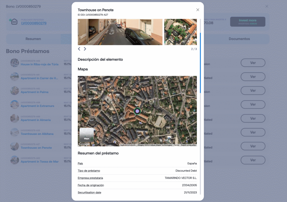Close the Townhouse on Penote modal

point(198,10)
